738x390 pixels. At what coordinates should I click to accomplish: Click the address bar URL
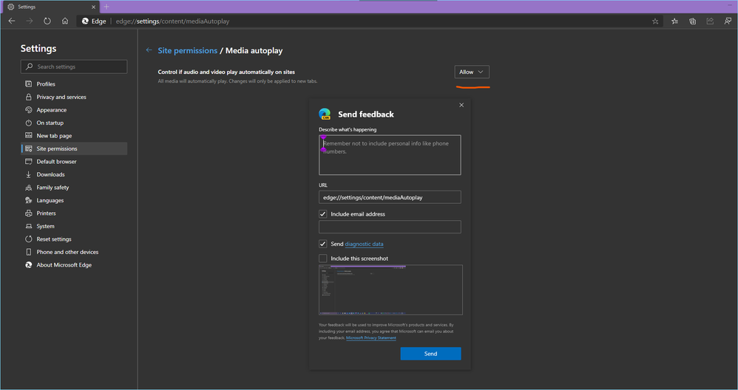tap(173, 21)
